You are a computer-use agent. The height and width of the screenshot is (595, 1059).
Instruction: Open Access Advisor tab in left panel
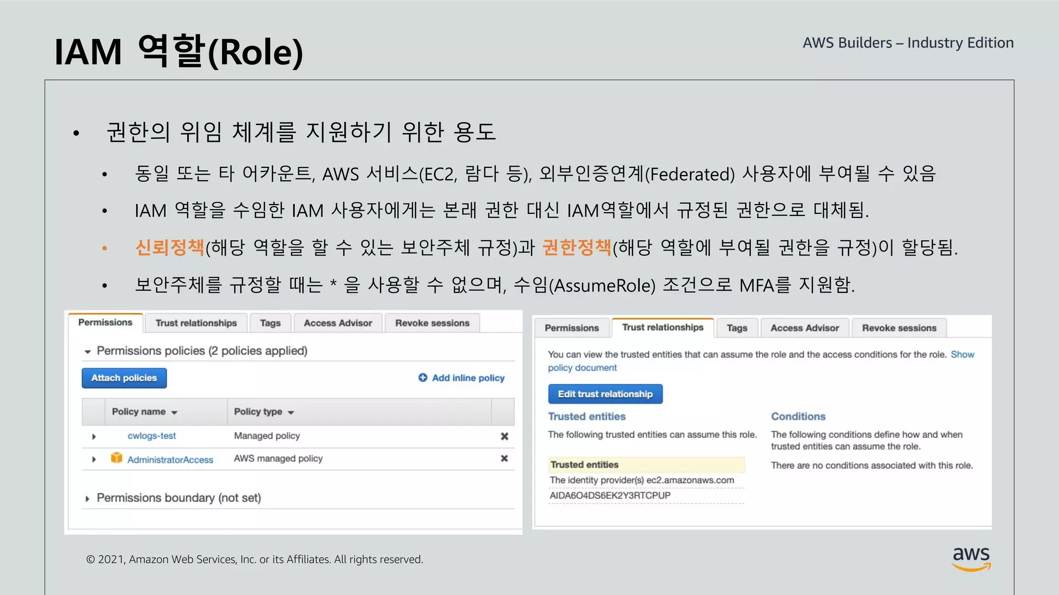click(338, 323)
